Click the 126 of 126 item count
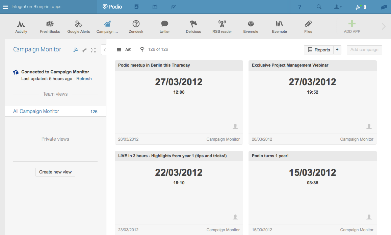 (x=158, y=49)
